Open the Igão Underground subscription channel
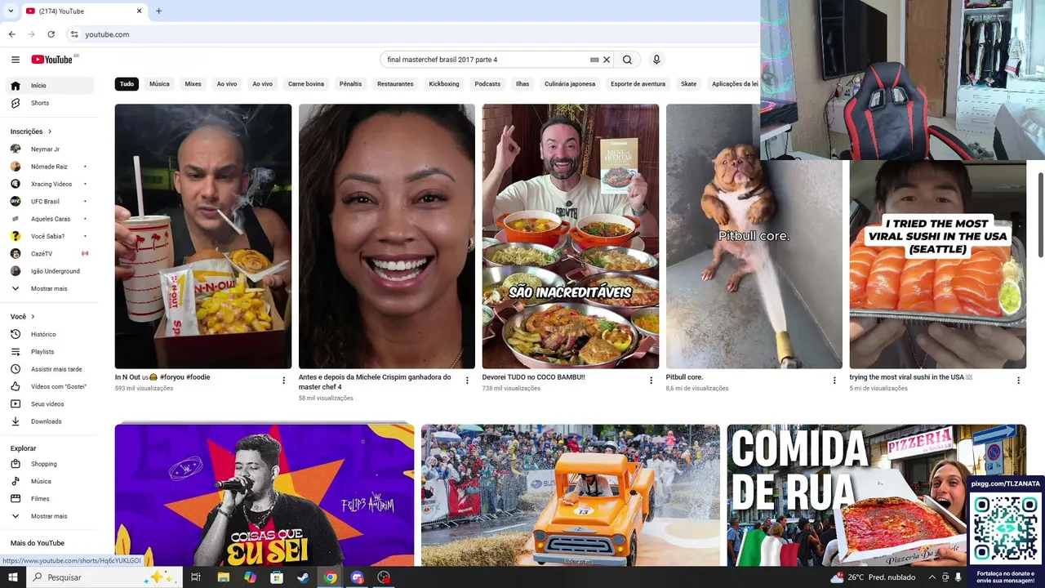The image size is (1045, 588). 51,271
